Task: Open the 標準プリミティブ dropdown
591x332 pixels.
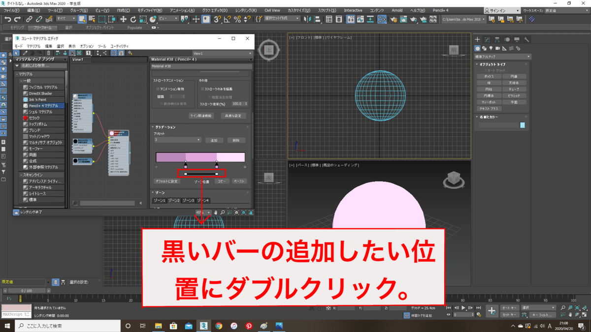Action: tap(502, 57)
